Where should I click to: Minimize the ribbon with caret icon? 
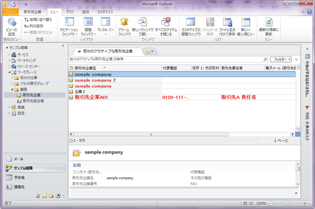pos(303,12)
